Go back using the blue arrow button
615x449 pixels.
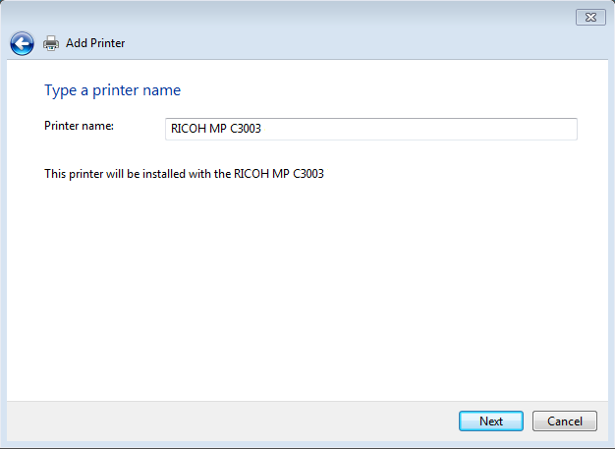(22, 43)
